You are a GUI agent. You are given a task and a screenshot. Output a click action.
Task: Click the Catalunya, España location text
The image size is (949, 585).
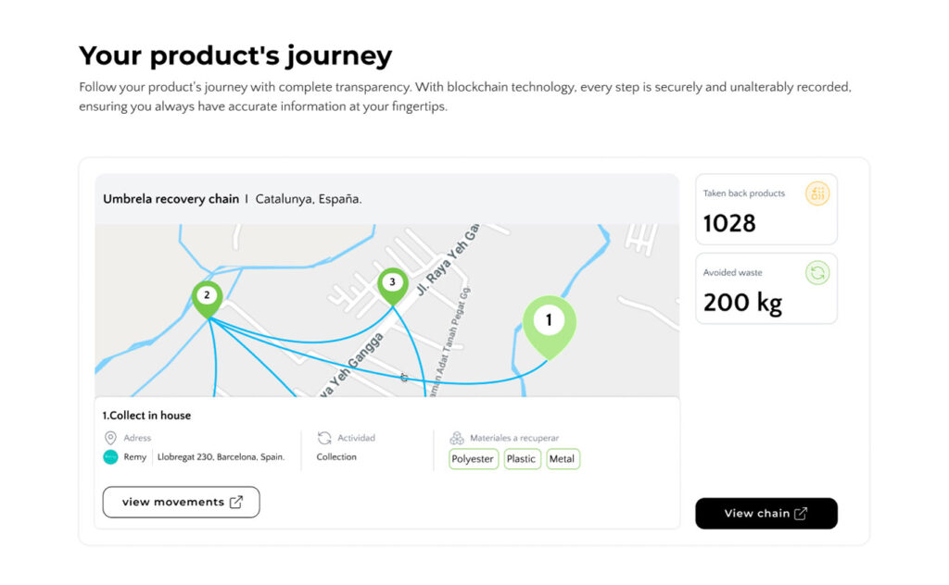point(309,199)
